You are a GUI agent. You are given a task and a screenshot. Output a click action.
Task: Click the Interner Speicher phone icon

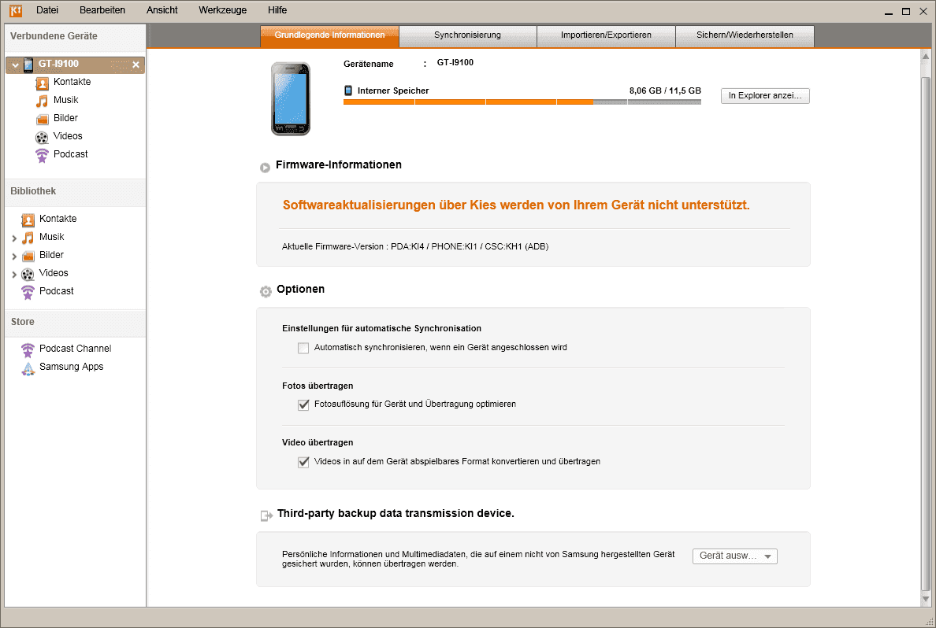[x=348, y=91]
